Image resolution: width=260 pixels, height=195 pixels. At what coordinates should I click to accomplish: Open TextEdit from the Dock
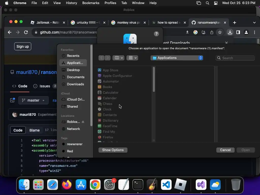[124, 184]
